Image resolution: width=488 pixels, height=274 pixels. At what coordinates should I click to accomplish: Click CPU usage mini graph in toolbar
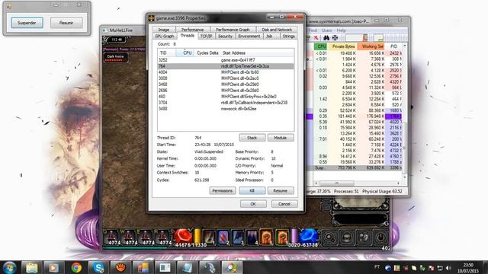tap(356, 38)
